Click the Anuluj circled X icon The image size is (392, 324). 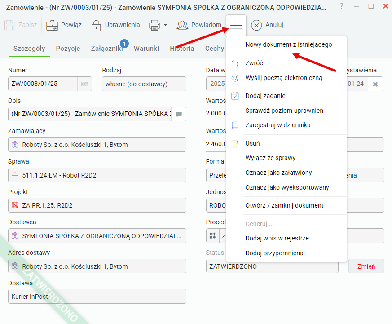pos(256,25)
